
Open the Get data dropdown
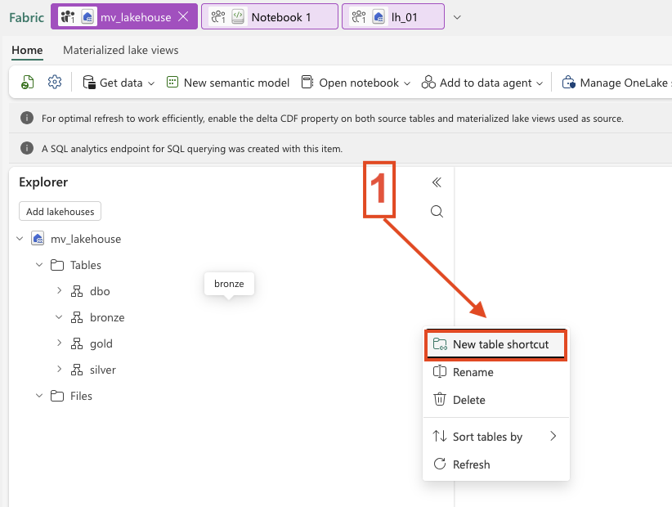[x=119, y=83]
